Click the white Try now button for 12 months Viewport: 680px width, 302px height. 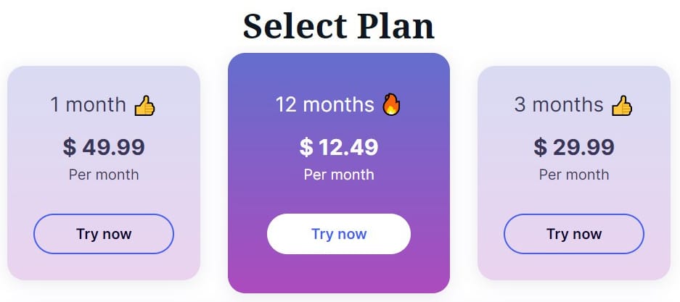point(339,234)
